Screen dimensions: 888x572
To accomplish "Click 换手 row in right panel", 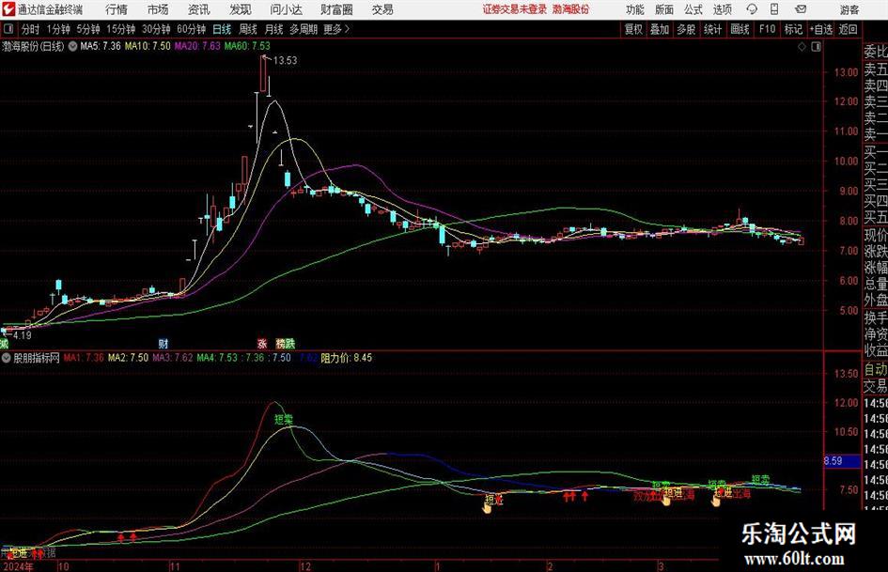I will 876,318.
